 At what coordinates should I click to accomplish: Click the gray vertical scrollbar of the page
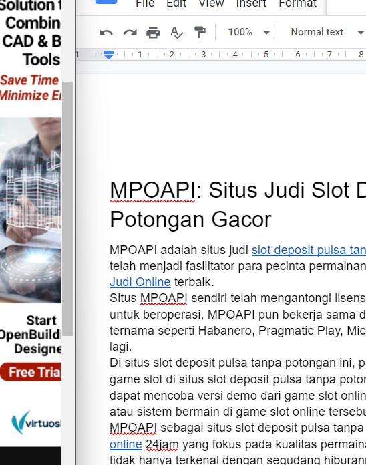point(68,208)
